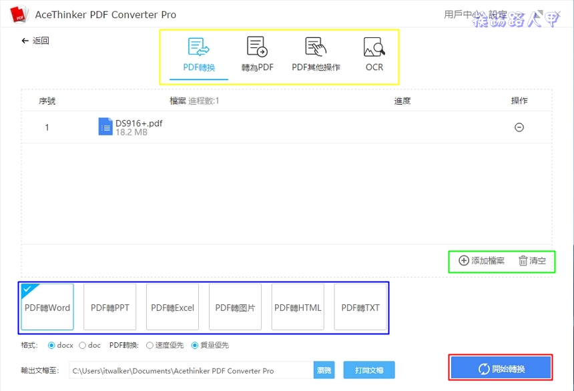Select the PDF轉Excel conversion tile
Viewport: 574px width, 391px height.
point(172,307)
